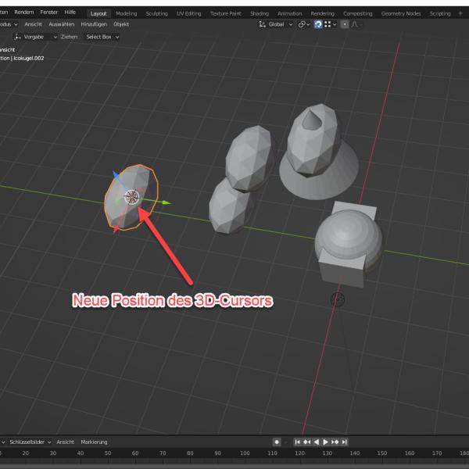Screen dimensions: 469x469
Task: Click frame 100 on the timeline ruler
Action: click(x=245, y=453)
